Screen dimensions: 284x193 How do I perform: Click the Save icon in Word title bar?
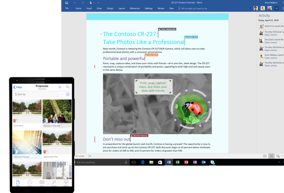click(x=67, y=3)
